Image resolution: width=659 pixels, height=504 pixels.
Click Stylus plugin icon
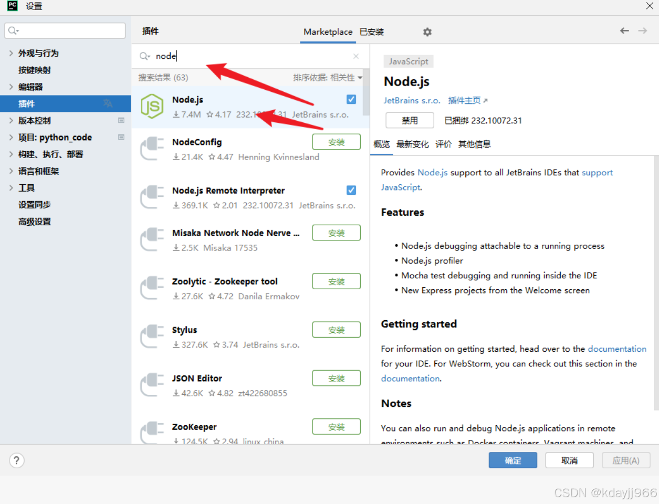coord(152,337)
